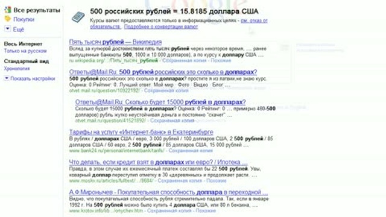The width and height of the screenshot is (386, 217).
Task: Click the shopping tag icon beside 'Покупки'
Action: pyautogui.click(x=8, y=19)
